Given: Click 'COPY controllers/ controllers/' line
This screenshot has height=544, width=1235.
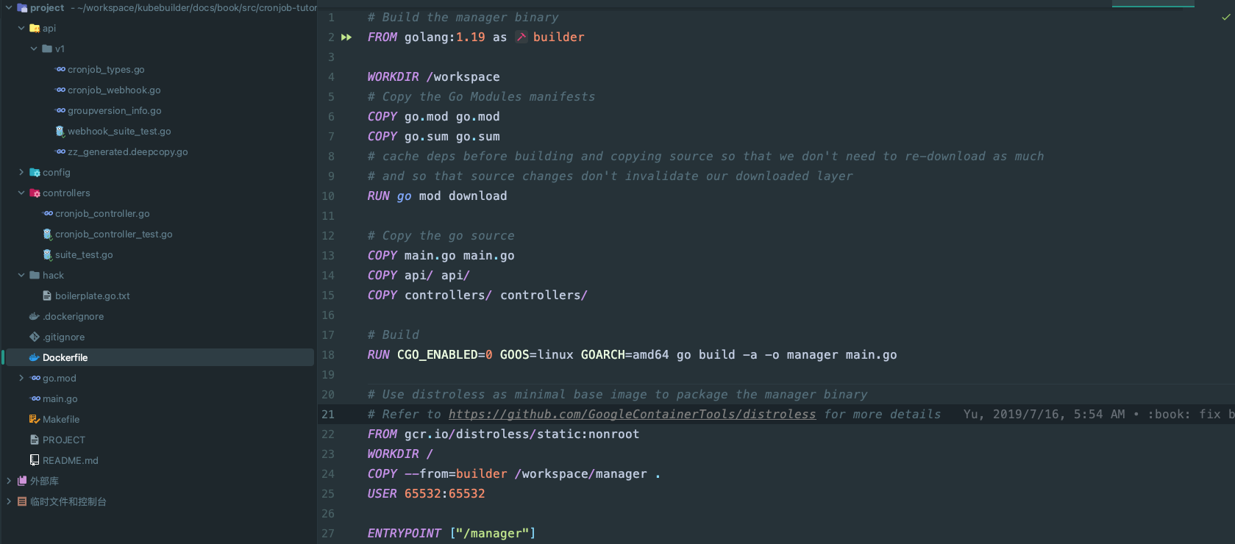Looking at the screenshot, I should pos(477,295).
